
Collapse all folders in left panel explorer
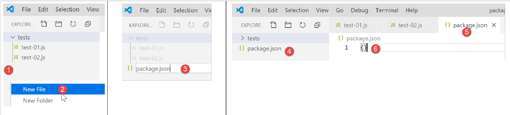click(x=88, y=24)
